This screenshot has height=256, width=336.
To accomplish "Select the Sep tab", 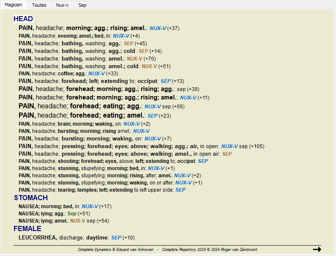I will point(82,5).
